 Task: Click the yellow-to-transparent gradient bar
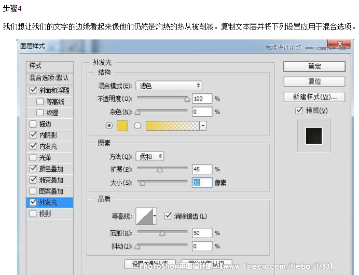(x=173, y=126)
